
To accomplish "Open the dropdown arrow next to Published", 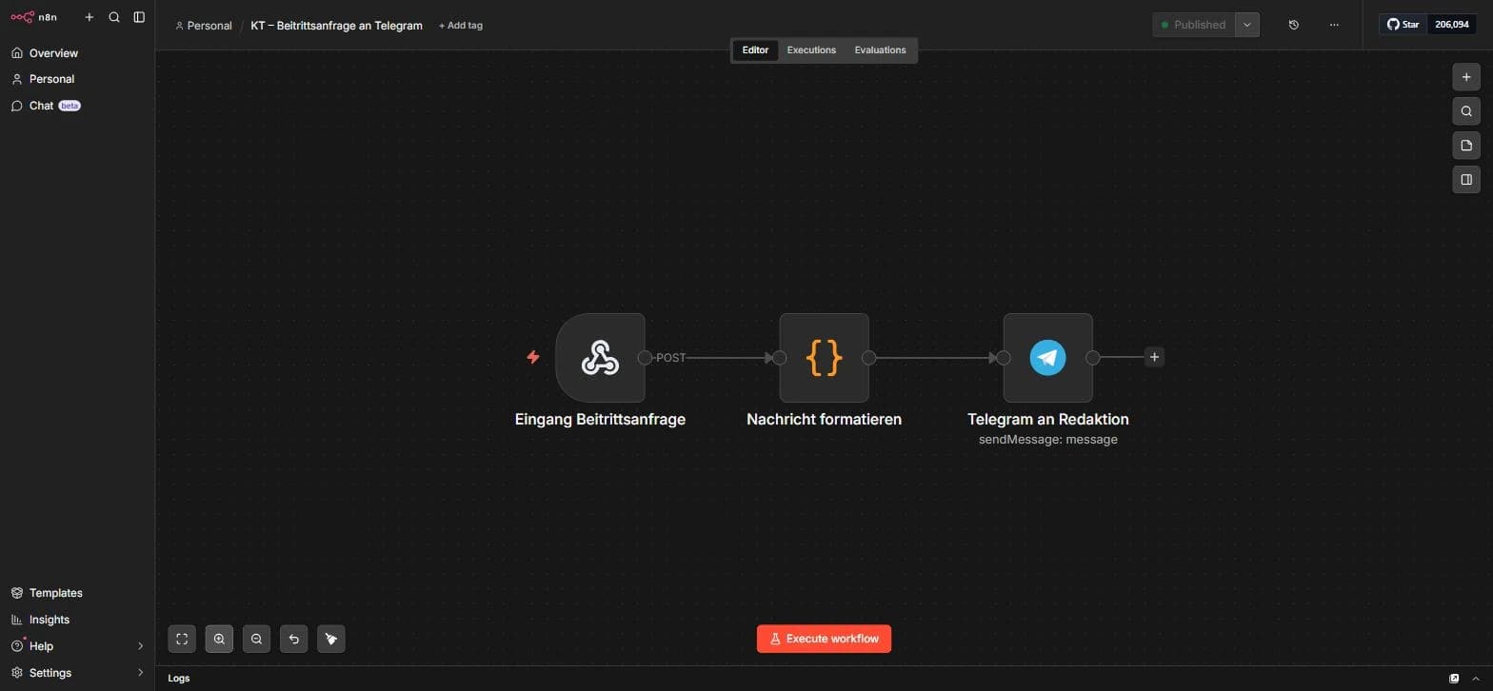I will (x=1247, y=25).
